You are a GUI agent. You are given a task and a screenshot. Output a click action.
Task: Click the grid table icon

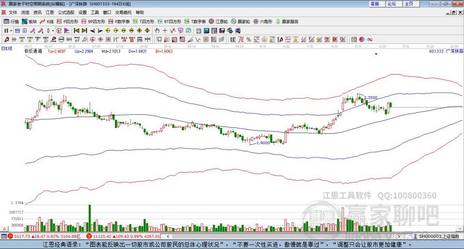point(354,39)
